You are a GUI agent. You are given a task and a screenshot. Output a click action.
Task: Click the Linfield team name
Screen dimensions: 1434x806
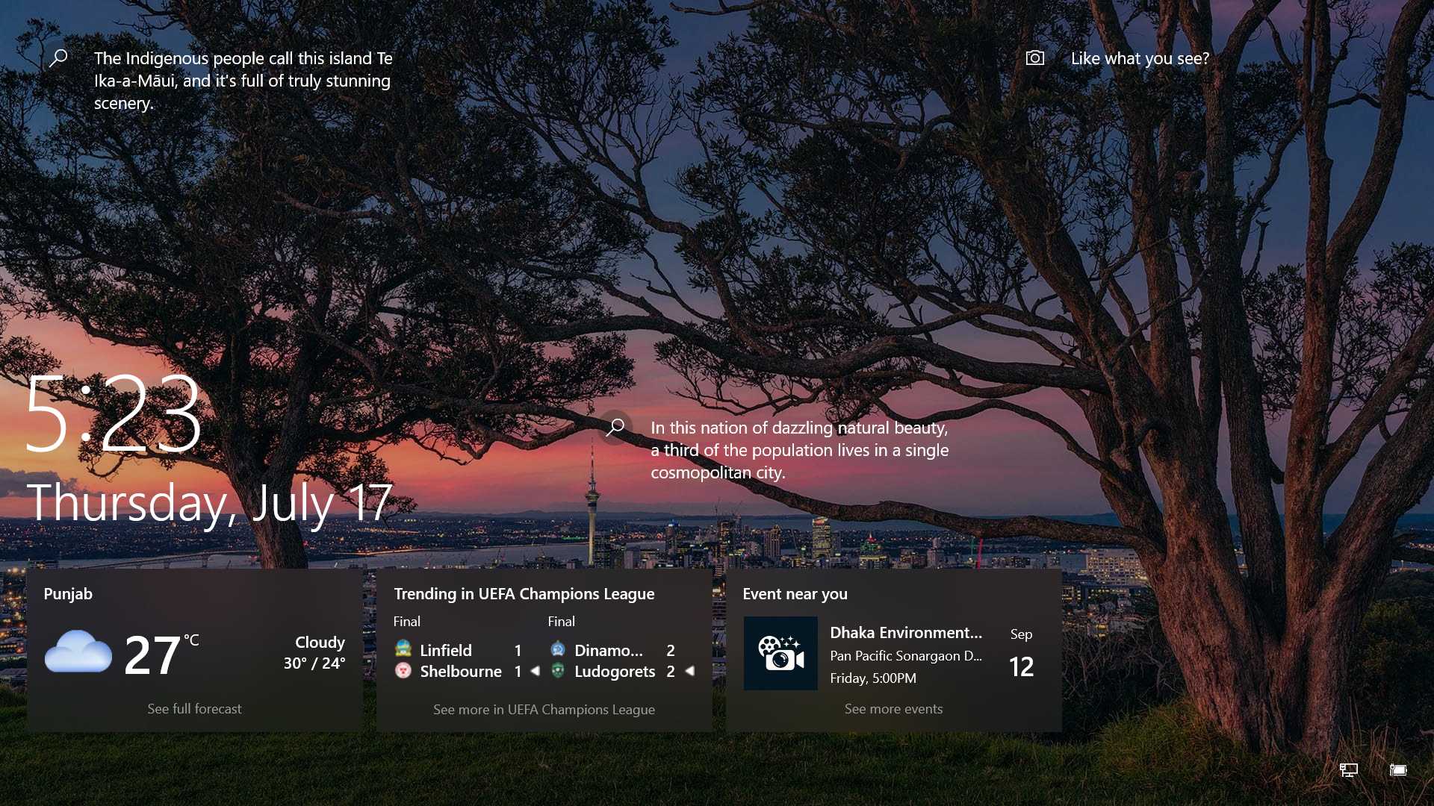tap(446, 650)
